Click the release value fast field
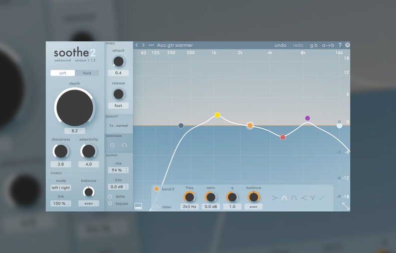The width and height of the screenshot is (396, 253). 118,105
